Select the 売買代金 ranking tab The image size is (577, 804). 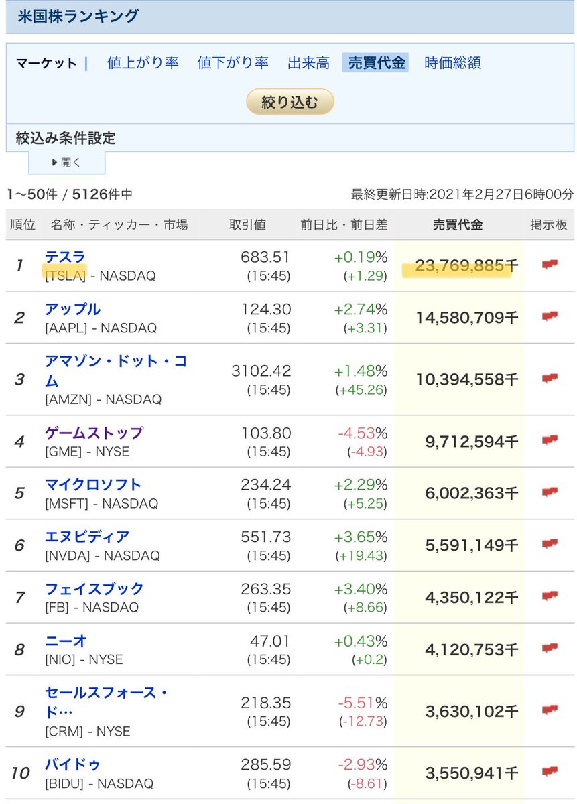tap(375, 63)
